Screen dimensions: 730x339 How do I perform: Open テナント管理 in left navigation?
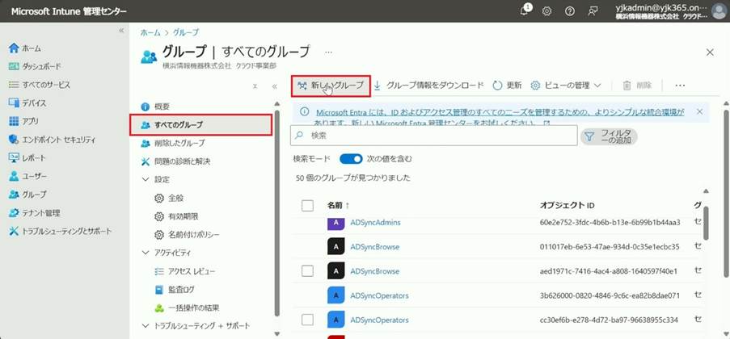35,213
